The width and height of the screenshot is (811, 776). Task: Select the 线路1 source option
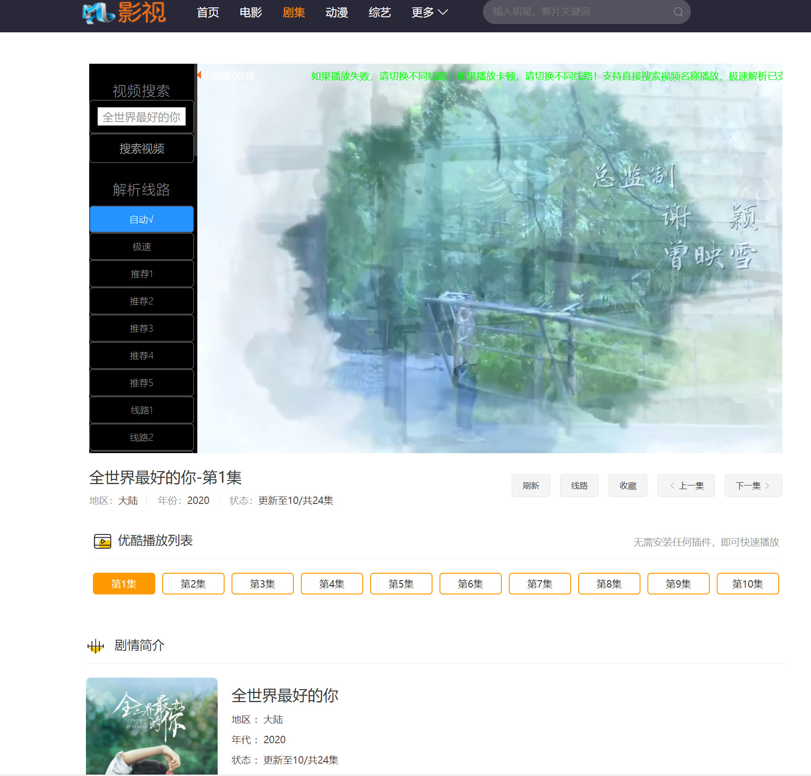(141, 410)
